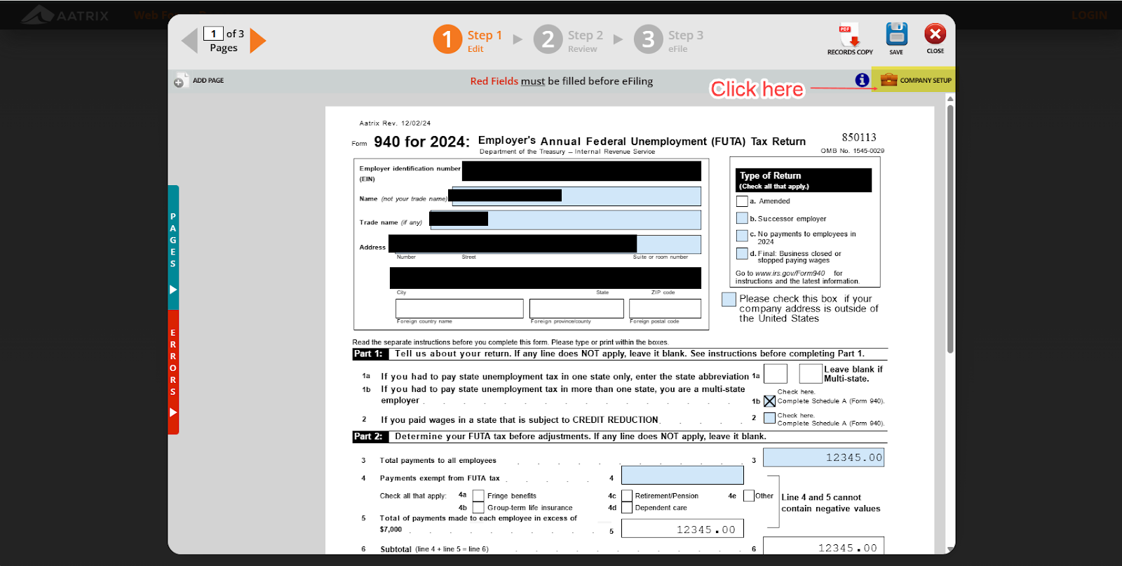The image size is (1122, 566).
Task: Expand the Pages side panel
Action: 173,248
